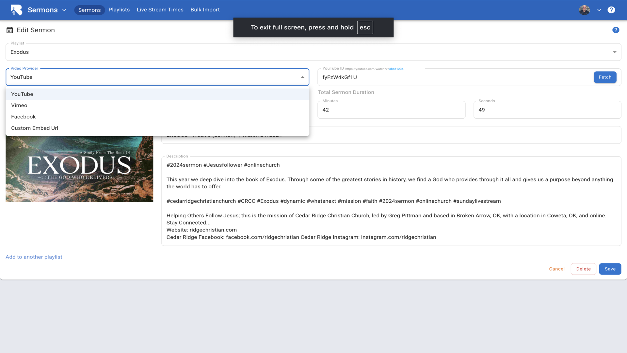627x353 pixels.
Task: Choose Vimeo from the provider list
Action: coord(19,105)
